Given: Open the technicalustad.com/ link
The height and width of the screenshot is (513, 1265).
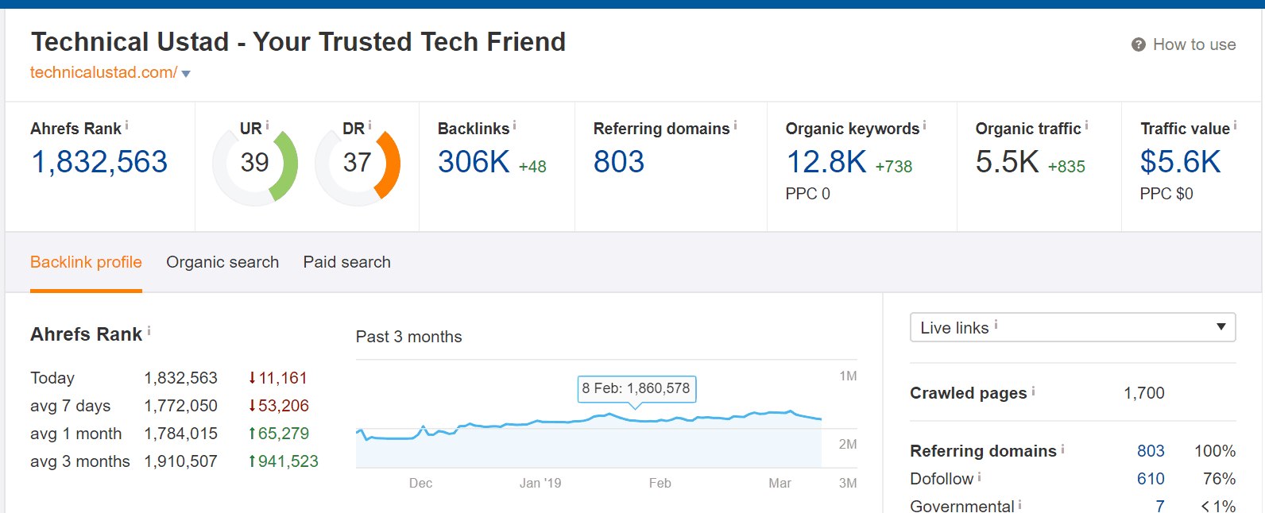Looking at the screenshot, I should click(x=103, y=72).
